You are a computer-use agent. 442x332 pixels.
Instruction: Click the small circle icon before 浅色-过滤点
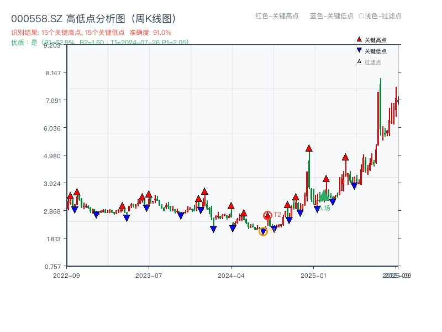tap(361, 16)
